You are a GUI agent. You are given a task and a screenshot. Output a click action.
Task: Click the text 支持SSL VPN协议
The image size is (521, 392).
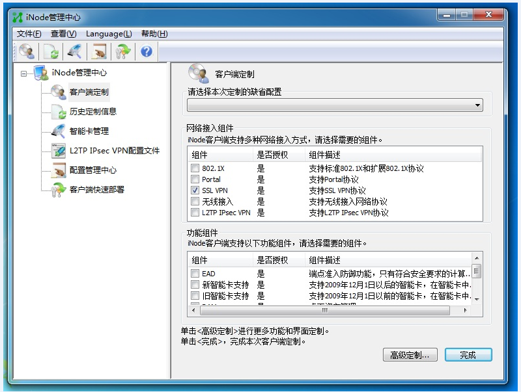coord(337,190)
